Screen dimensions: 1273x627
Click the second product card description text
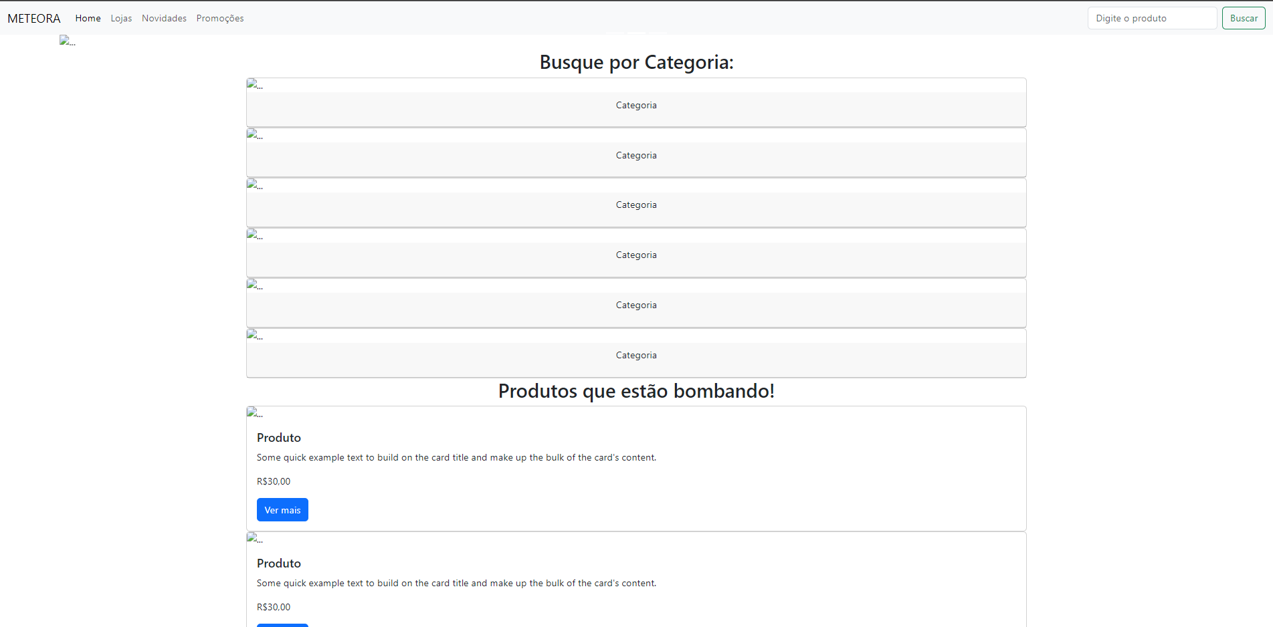(457, 584)
